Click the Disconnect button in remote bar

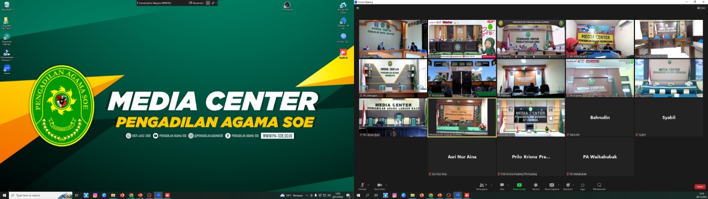pos(197,3)
